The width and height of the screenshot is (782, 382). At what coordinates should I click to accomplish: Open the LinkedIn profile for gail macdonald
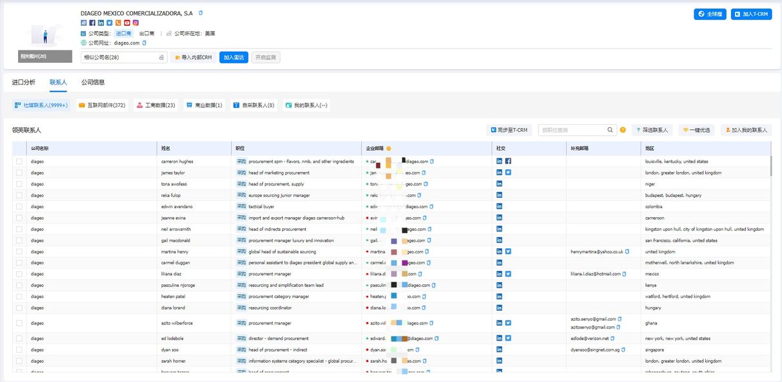coord(499,240)
